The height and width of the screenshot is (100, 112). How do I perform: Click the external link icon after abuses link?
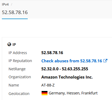(x=105, y=61)
